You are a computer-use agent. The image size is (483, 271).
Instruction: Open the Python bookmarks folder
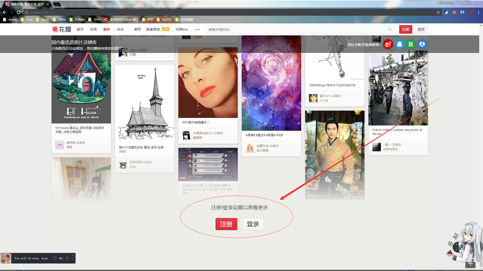(x=77, y=20)
